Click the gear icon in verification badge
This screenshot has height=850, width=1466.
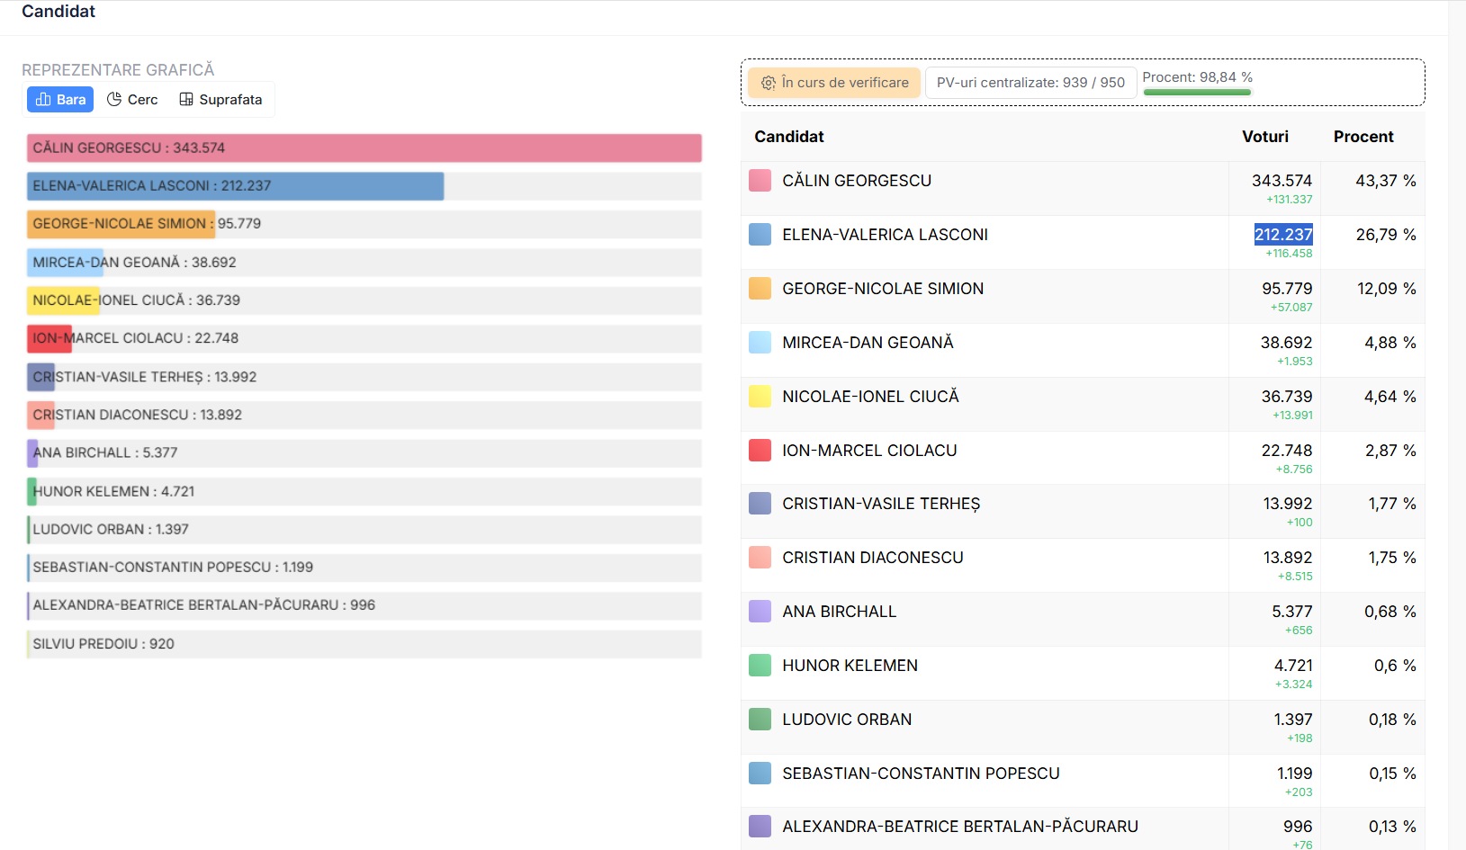769,83
